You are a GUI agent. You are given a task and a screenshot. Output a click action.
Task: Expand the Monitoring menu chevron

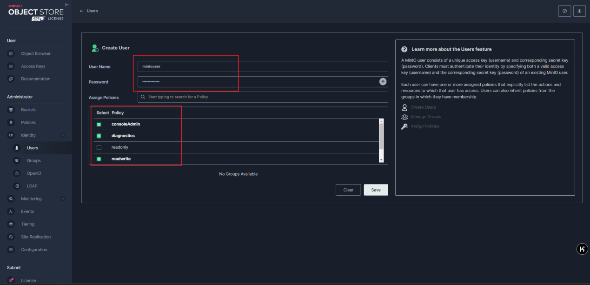click(63, 199)
